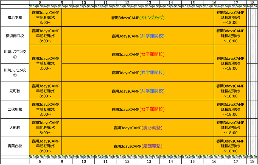Click hour 14 in the bottom footer
This screenshot has height=165, width=258.
pyautogui.click(x=171, y=161)
